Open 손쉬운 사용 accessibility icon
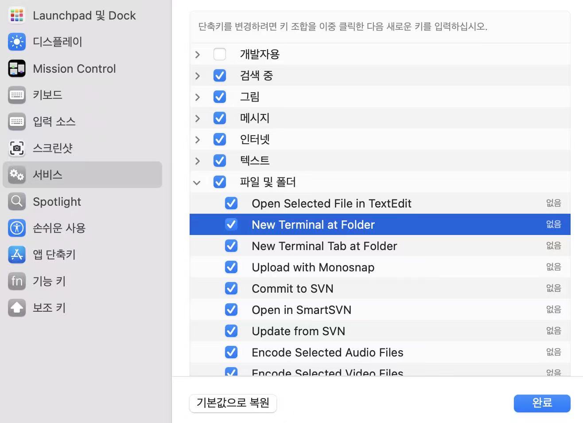Screen dimensions: 583x423 pyautogui.click(x=17, y=228)
